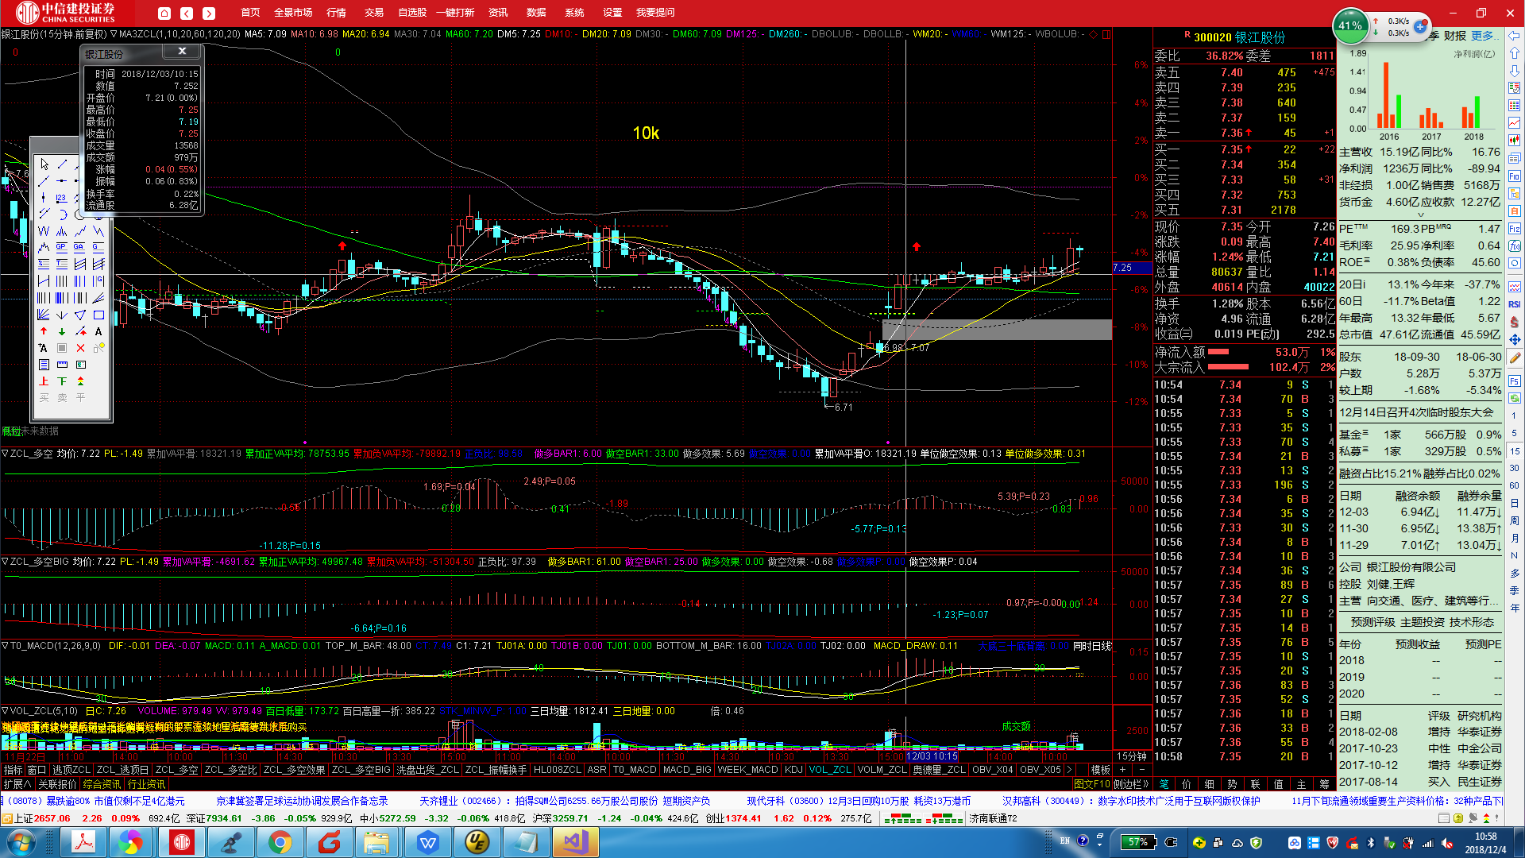
Task: Open the 交易 menu
Action: pos(374,13)
